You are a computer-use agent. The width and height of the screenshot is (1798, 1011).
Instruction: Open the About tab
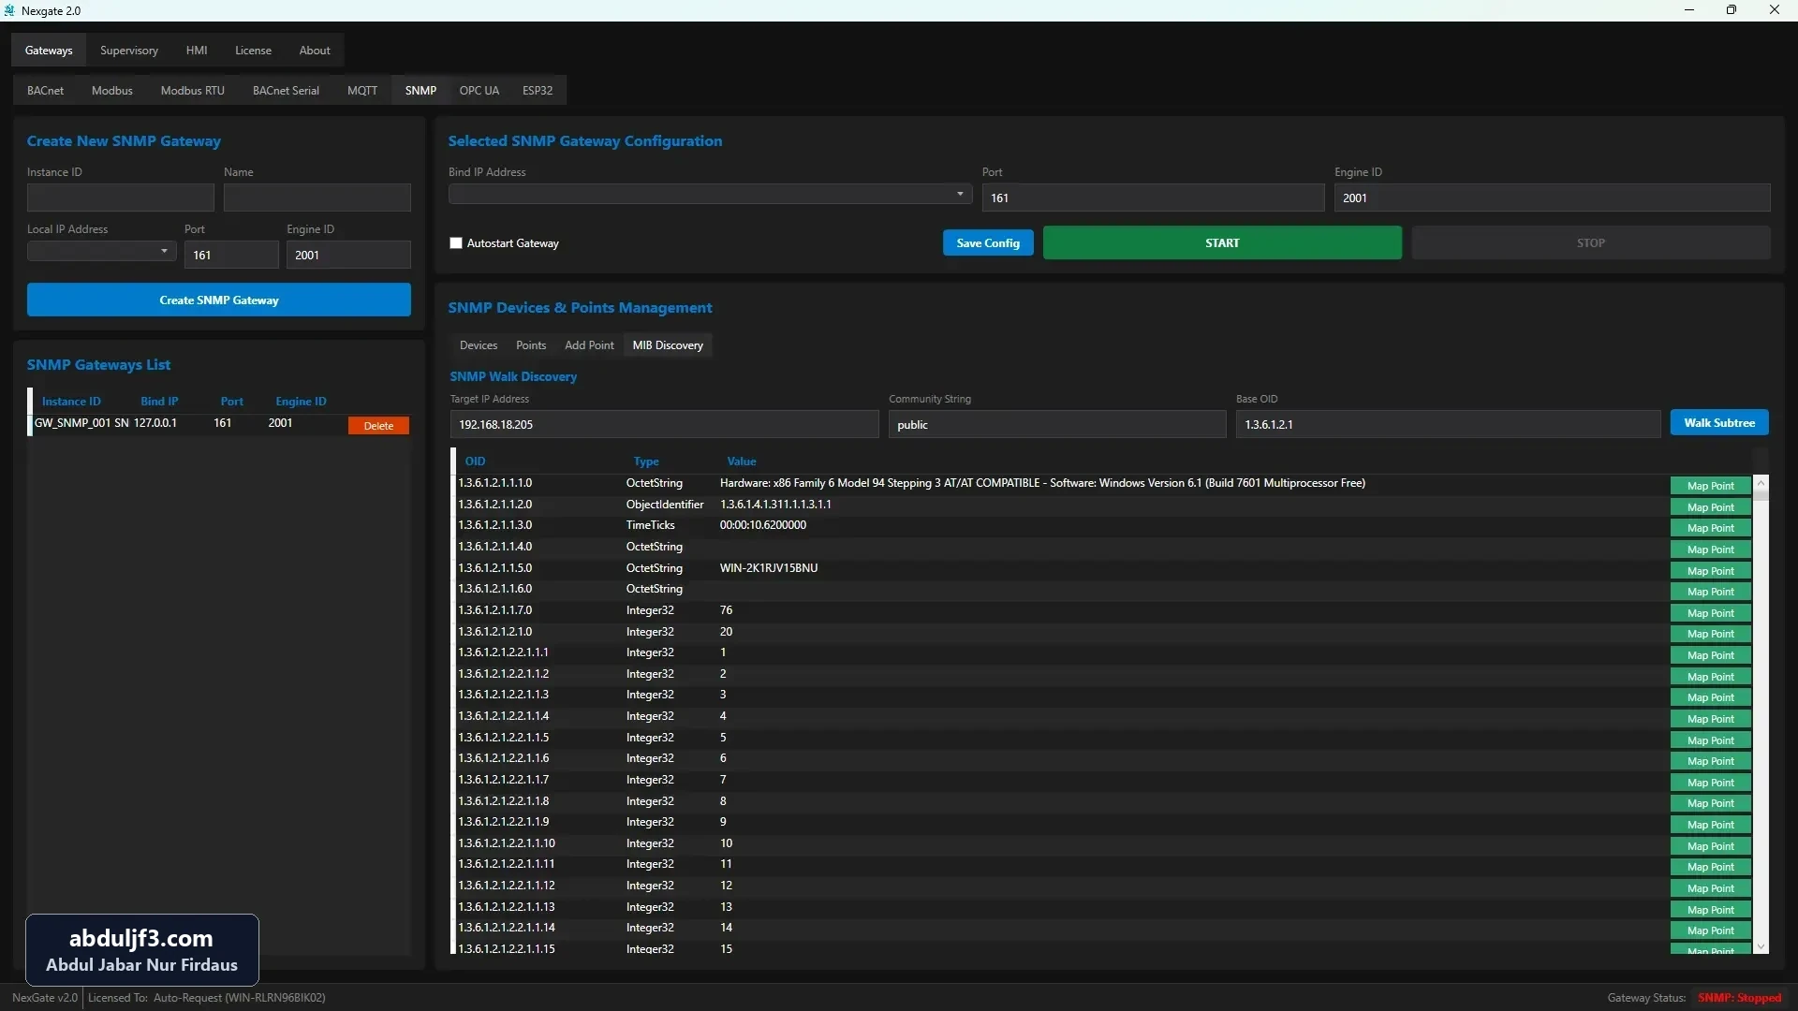315,51
